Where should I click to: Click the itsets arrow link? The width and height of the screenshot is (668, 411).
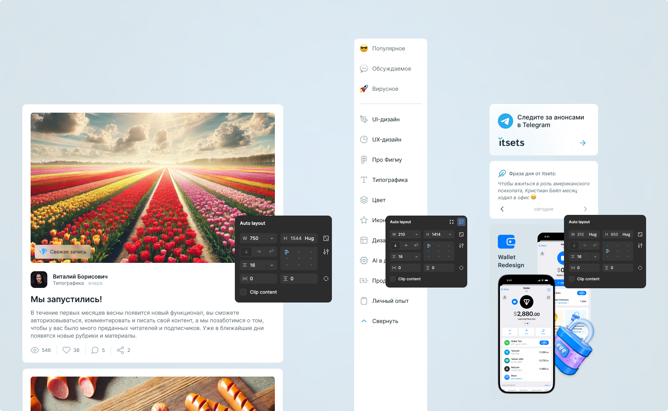583,143
